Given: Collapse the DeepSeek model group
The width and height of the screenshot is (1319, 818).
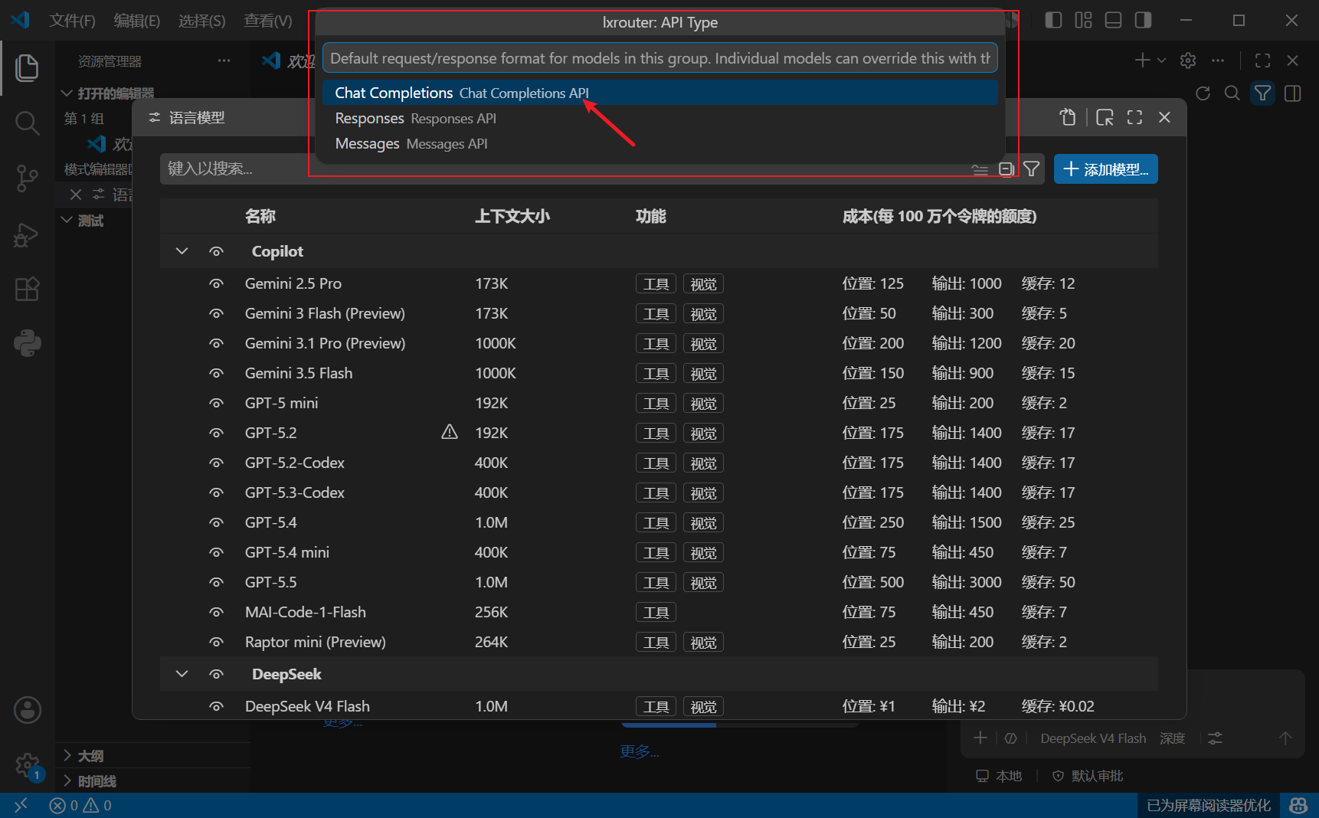Looking at the screenshot, I should click(182, 674).
